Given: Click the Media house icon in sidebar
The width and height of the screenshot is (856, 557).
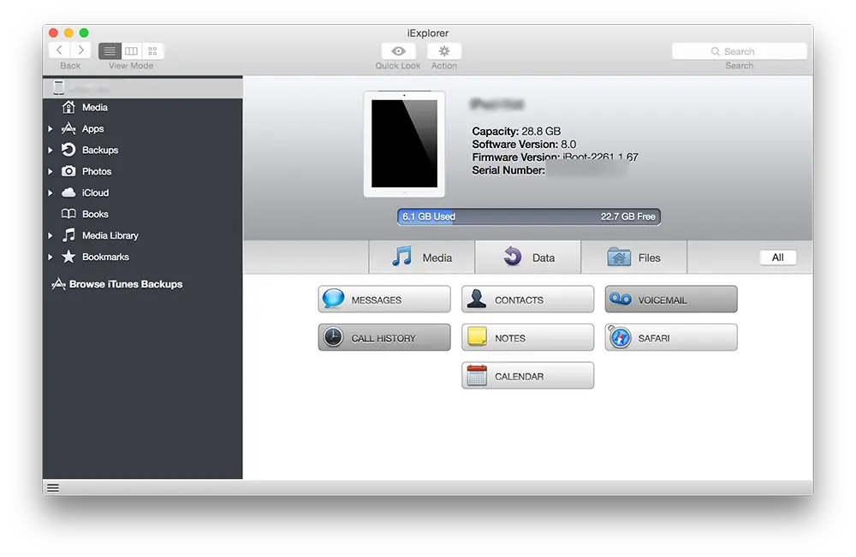Looking at the screenshot, I should (68, 107).
